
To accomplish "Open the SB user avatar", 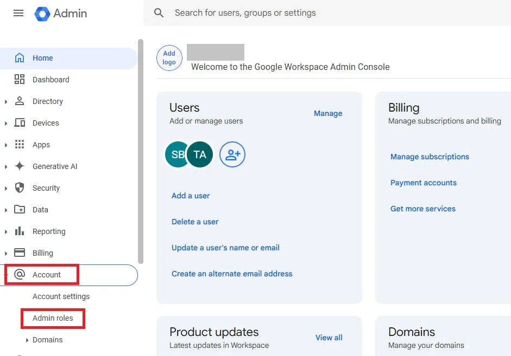I will tap(175, 154).
